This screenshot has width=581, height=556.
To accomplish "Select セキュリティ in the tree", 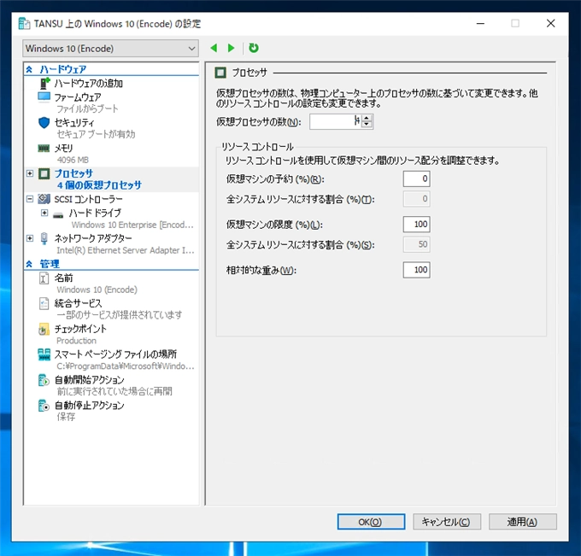I will click(74, 123).
